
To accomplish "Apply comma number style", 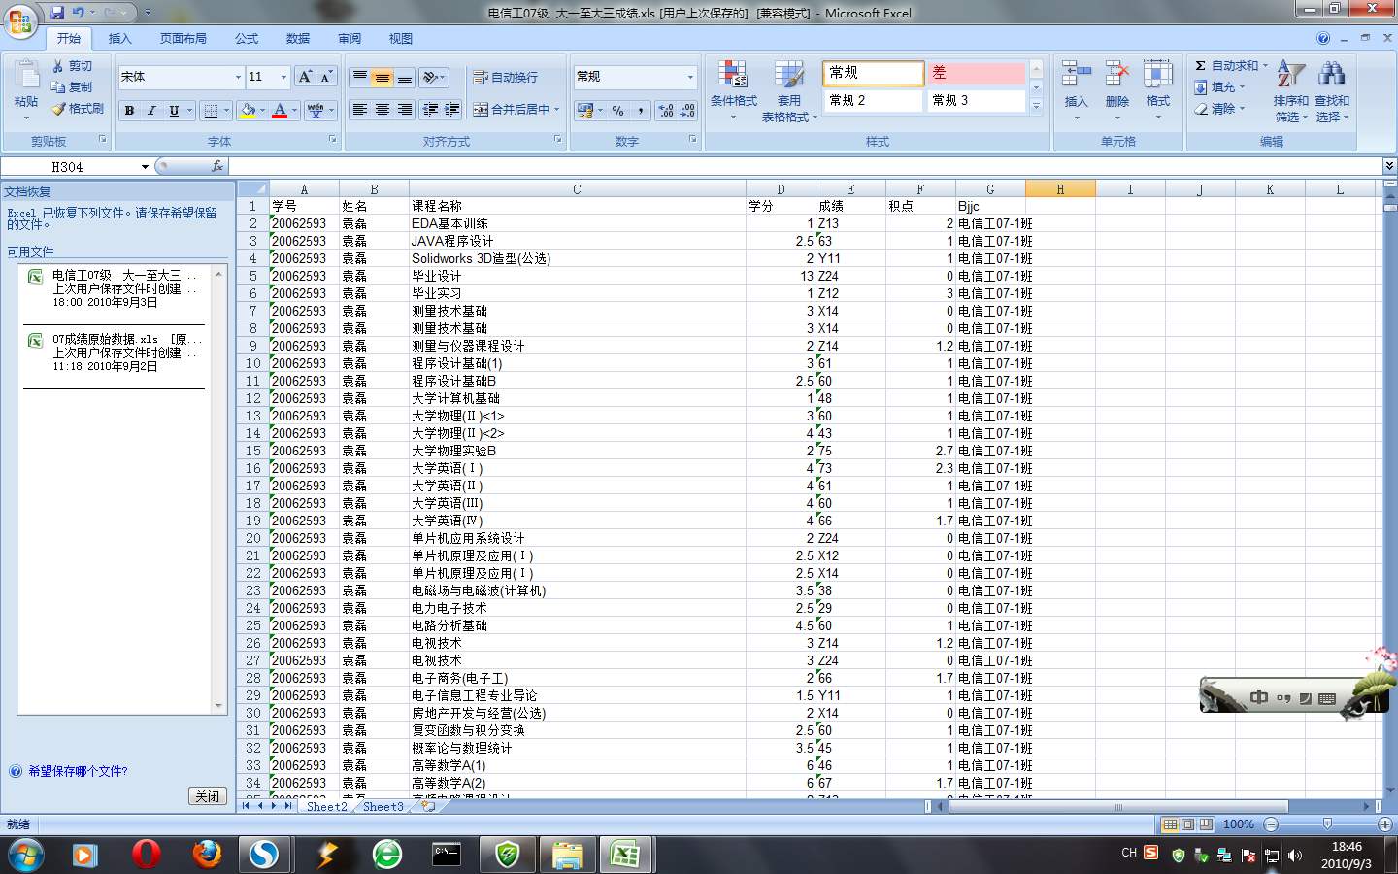I will [x=641, y=111].
